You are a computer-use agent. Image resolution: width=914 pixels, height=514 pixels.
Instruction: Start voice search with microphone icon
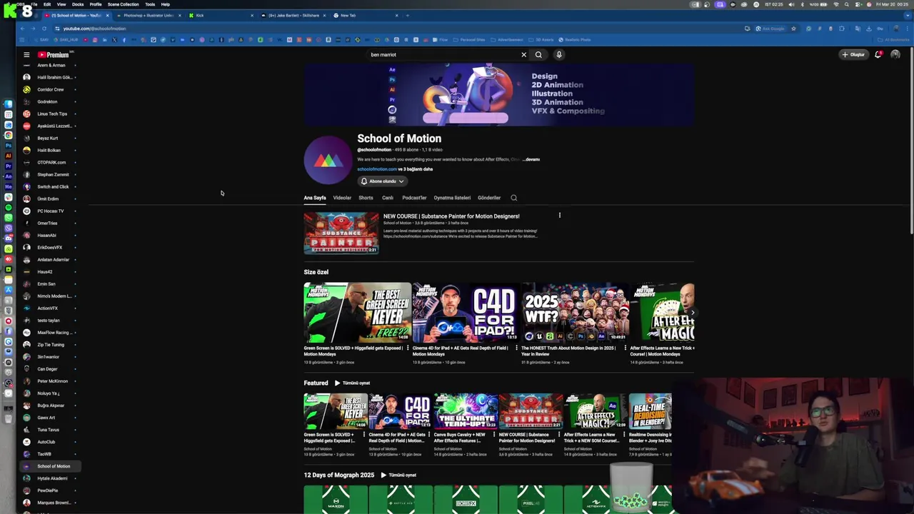(559, 54)
